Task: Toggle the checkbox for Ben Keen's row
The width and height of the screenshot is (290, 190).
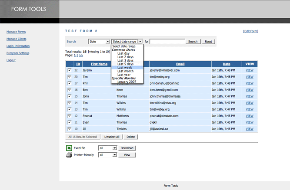Action: (x=70, y=90)
